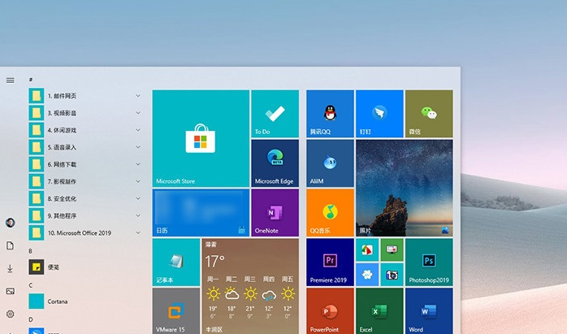Screen dimensions: 567x334
Task: Open the Pictures sidebar icon
Action: tap(10, 291)
